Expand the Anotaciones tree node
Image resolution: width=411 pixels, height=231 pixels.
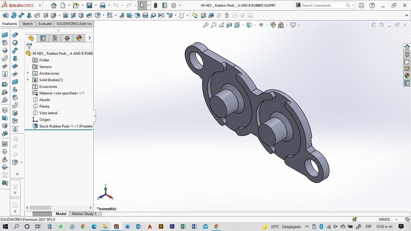[28, 73]
